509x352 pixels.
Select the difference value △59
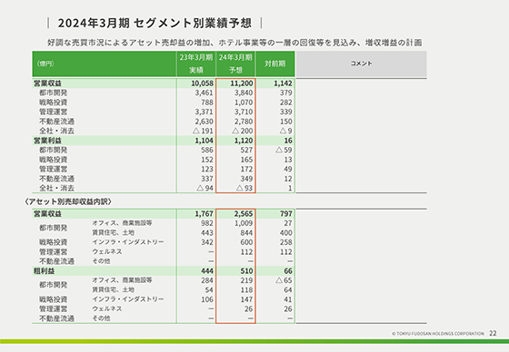coord(284,150)
